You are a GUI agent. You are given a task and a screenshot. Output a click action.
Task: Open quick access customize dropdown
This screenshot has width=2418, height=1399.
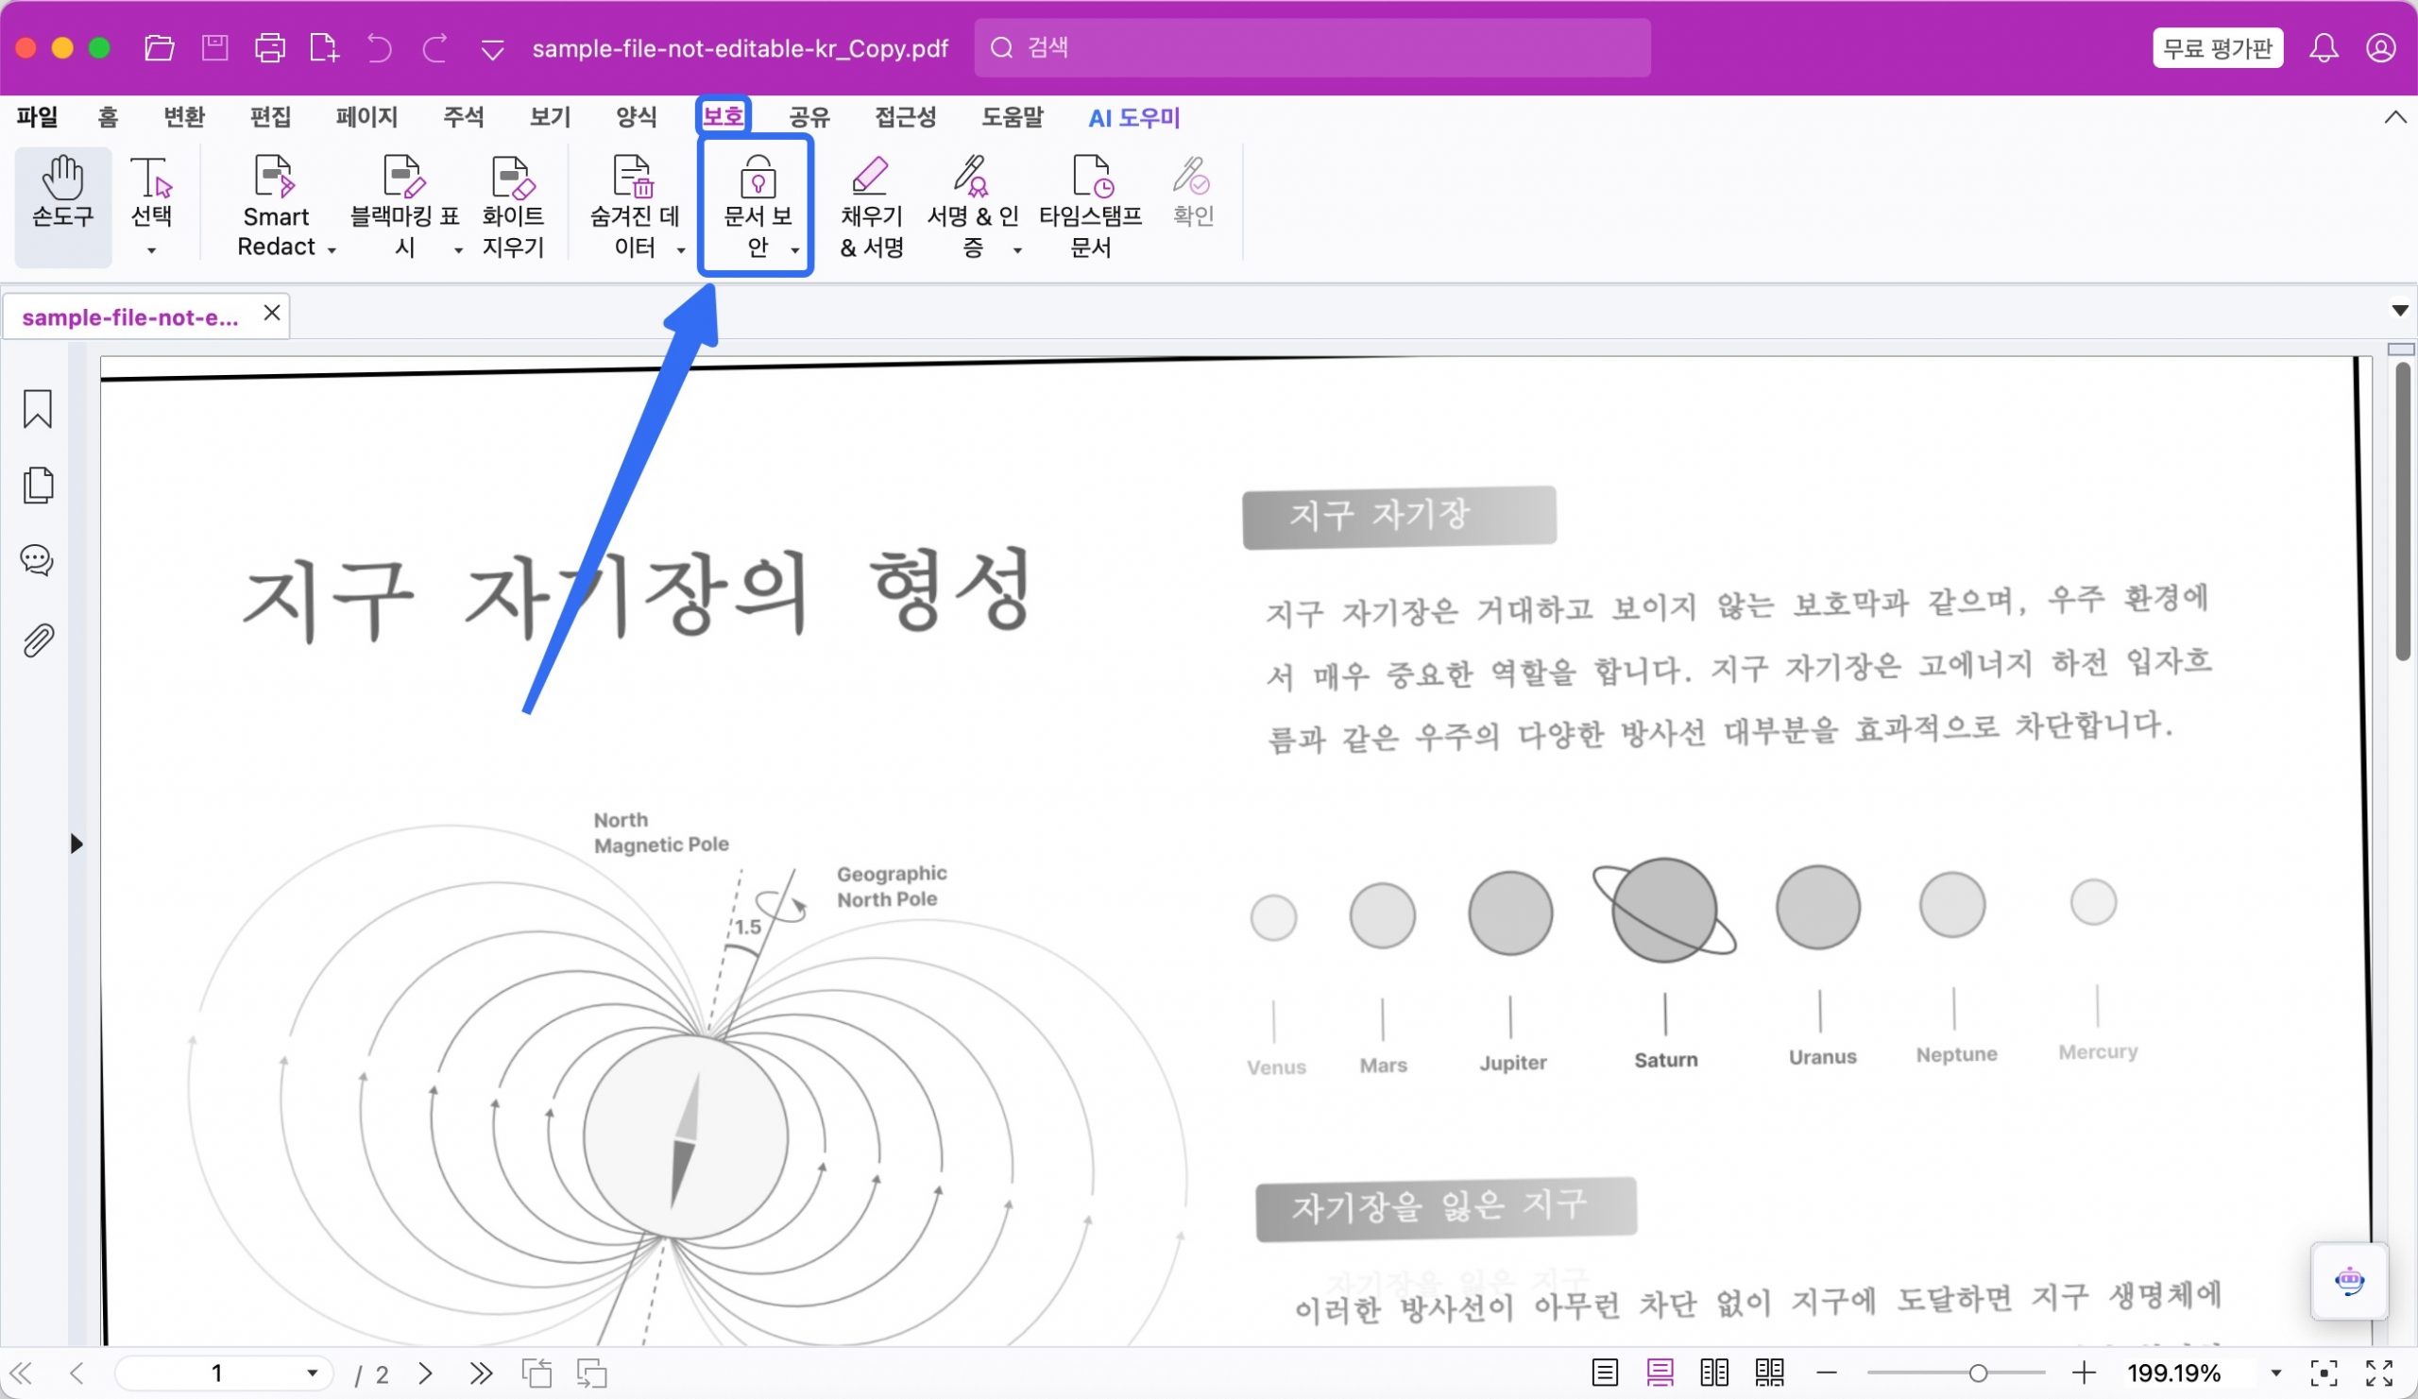click(x=492, y=50)
